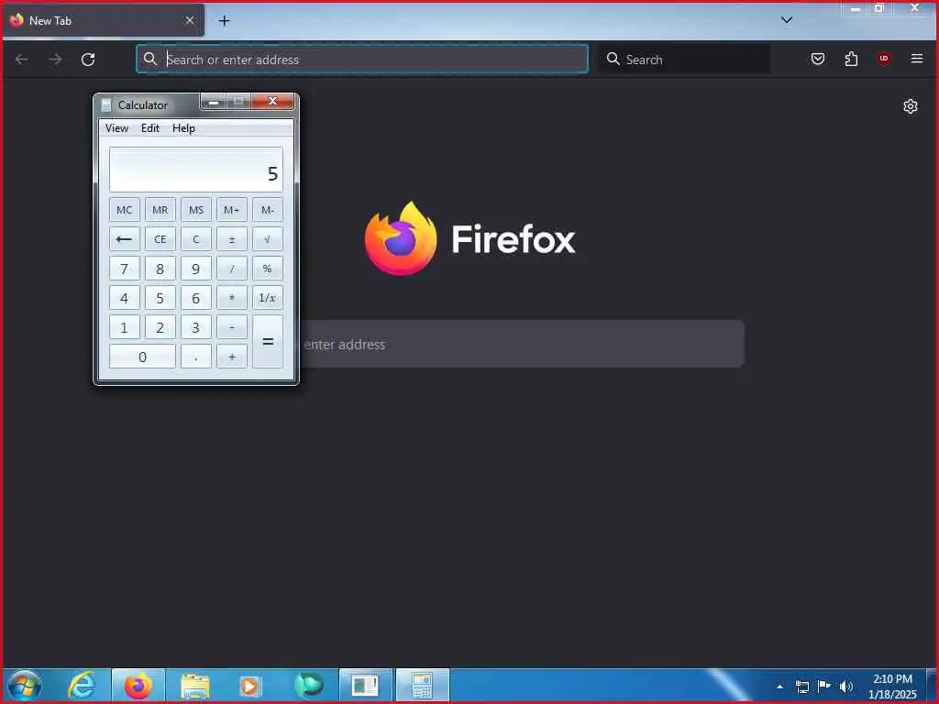
Task: Switch to Calculator taskbar button
Action: (x=422, y=686)
